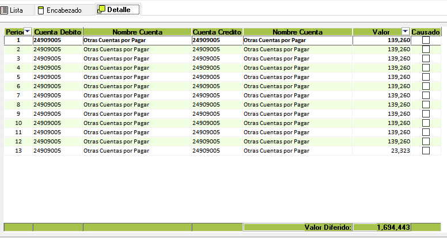Toggle Causado checkbox for period 5
This screenshot has width=447, height=239.
(426, 77)
